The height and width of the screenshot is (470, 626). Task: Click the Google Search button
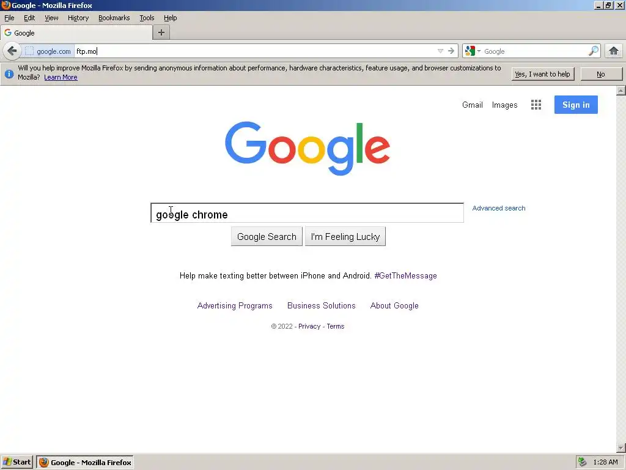(x=267, y=237)
